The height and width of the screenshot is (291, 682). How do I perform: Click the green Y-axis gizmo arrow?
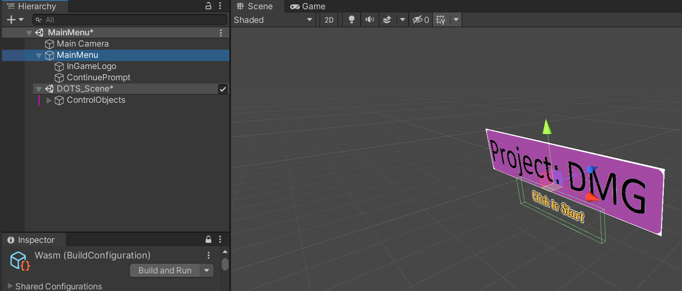[x=547, y=127]
